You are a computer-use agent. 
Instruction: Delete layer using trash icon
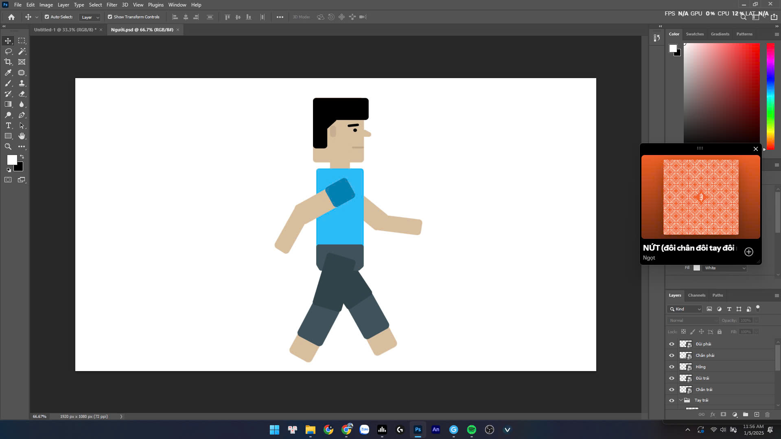click(768, 415)
